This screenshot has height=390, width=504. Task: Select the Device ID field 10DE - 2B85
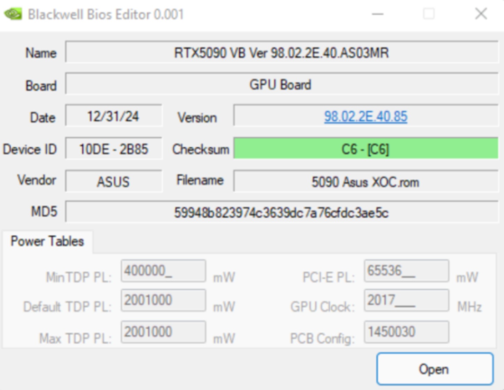113,149
